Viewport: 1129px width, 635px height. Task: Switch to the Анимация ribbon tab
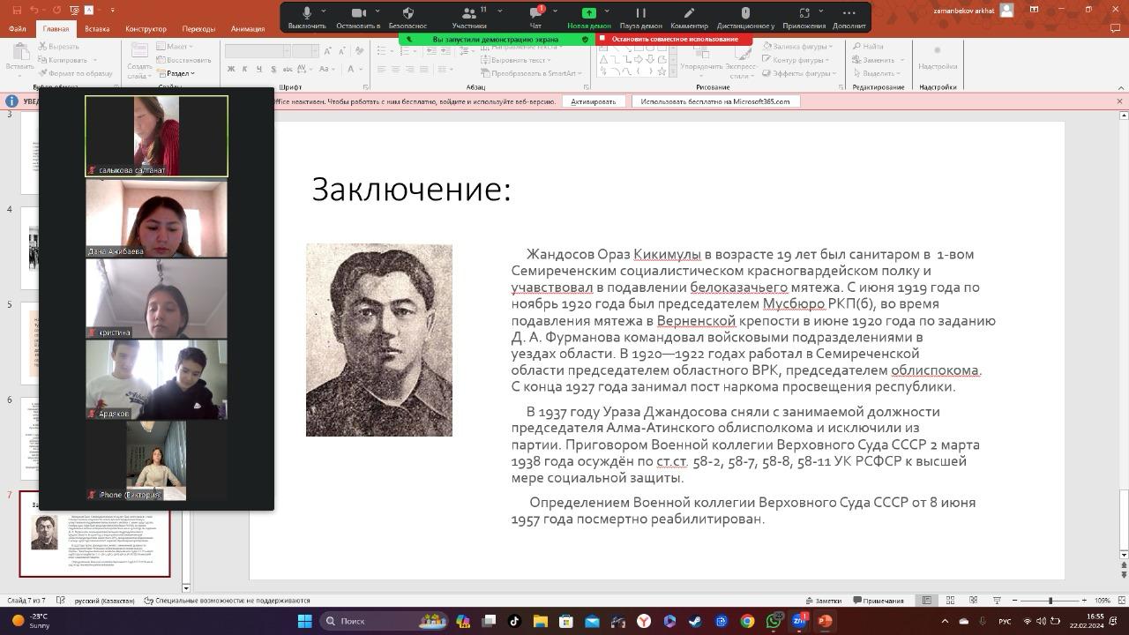(x=248, y=28)
